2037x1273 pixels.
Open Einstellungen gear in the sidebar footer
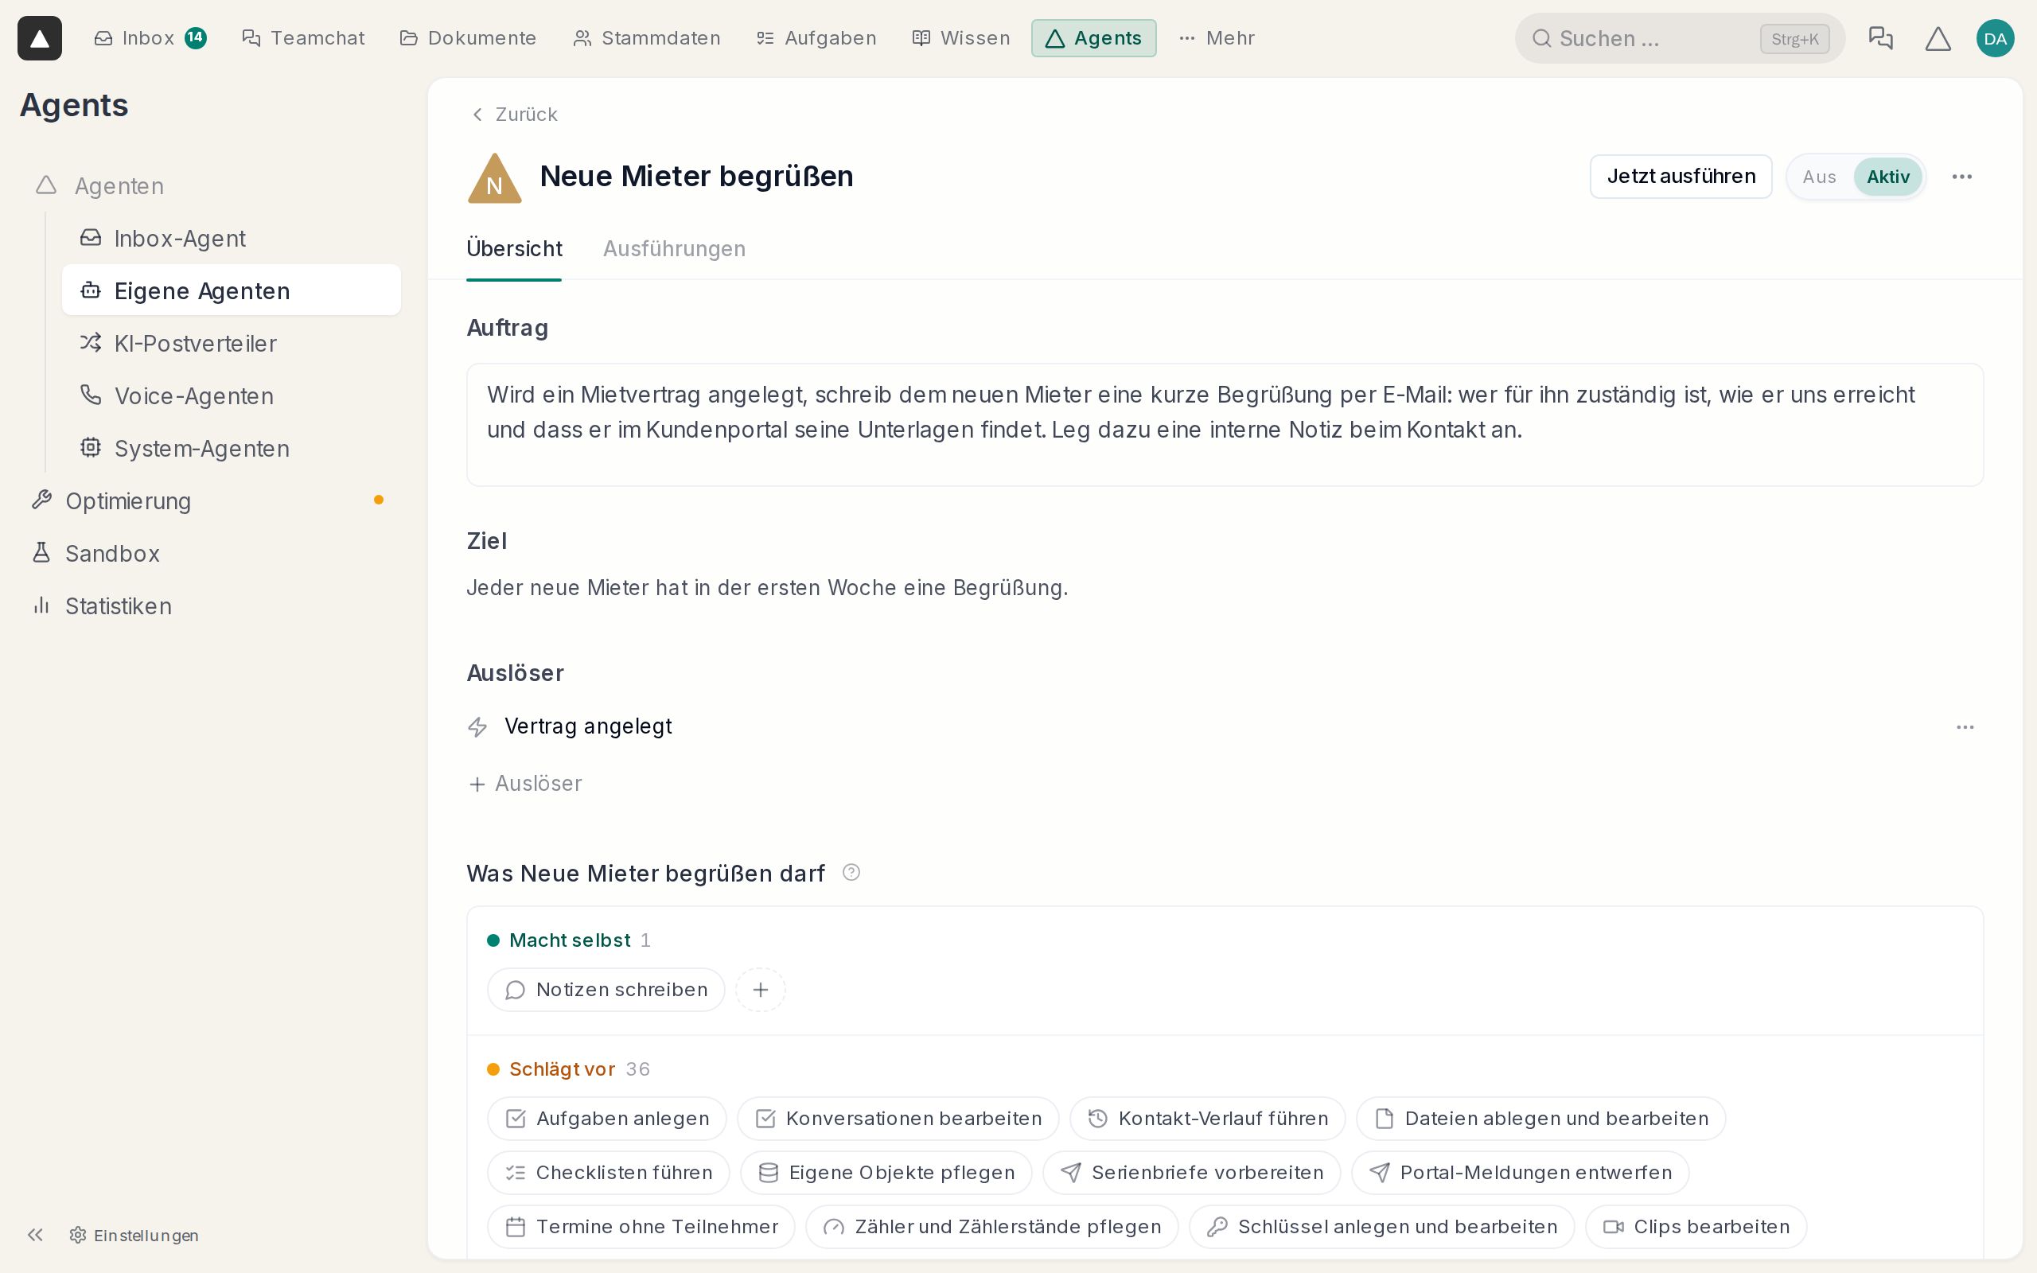coord(134,1234)
